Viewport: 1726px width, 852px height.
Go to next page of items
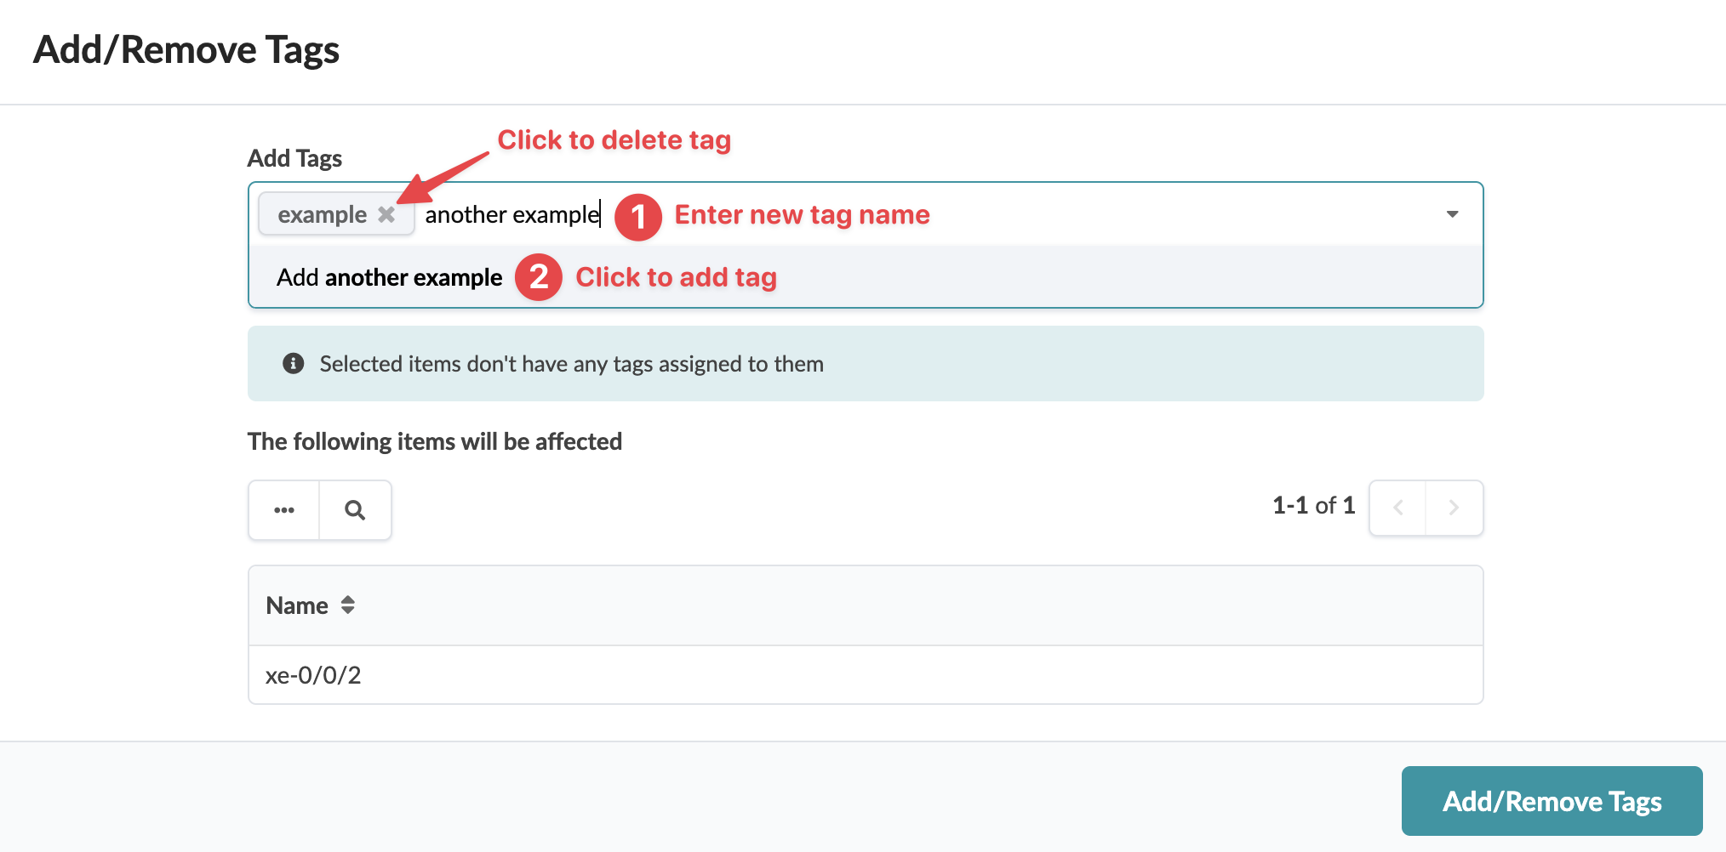[1454, 508]
